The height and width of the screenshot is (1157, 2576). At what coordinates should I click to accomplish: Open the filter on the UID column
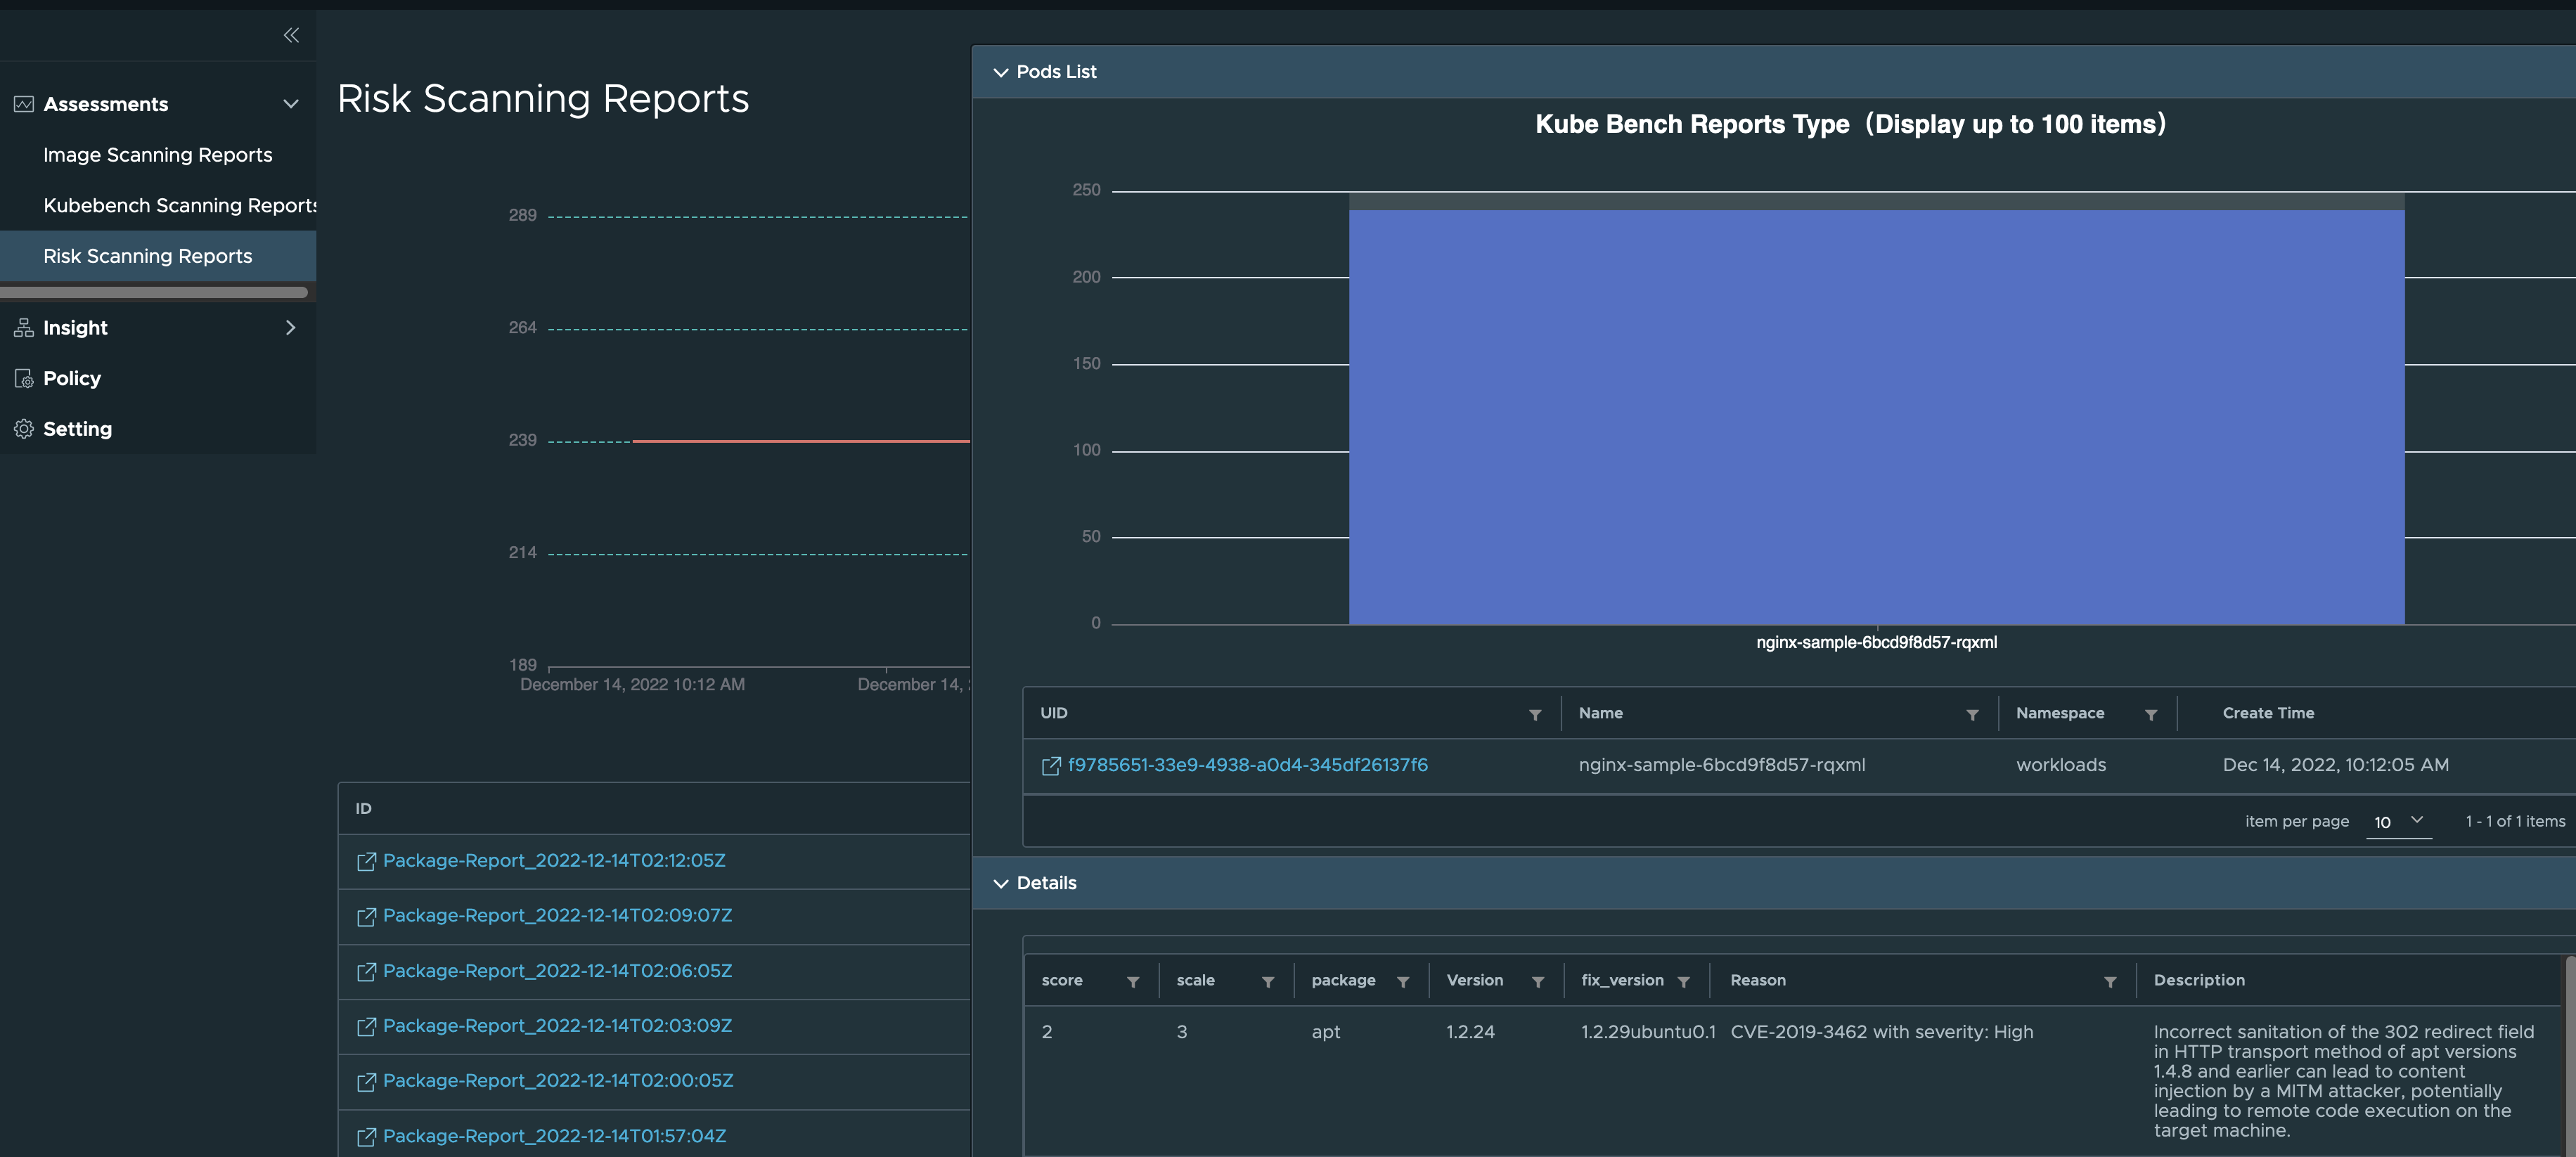click(x=1535, y=715)
